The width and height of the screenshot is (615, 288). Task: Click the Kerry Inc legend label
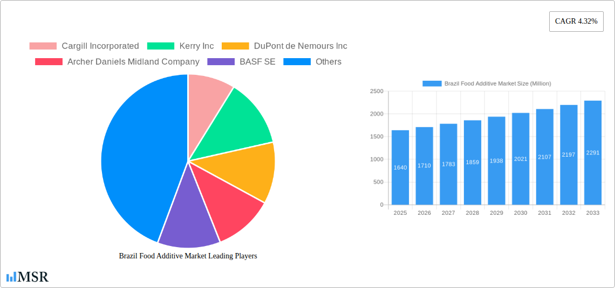196,46
